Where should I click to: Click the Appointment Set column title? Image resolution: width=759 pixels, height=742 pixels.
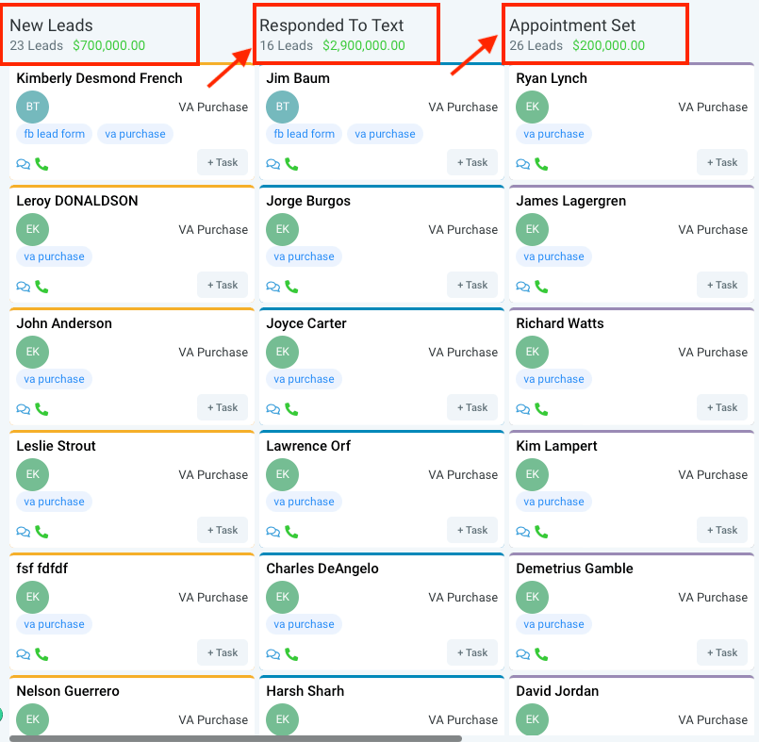coord(572,25)
